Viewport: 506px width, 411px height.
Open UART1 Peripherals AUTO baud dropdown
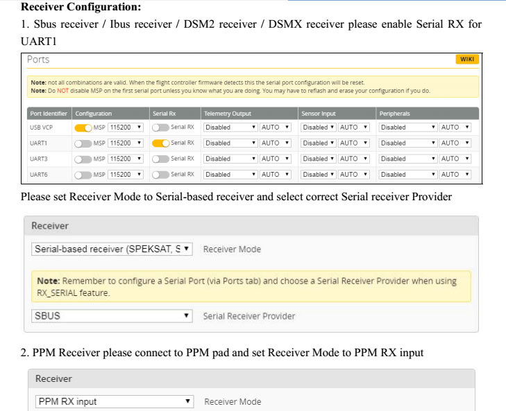pyautogui.click(x=455, y=143)
